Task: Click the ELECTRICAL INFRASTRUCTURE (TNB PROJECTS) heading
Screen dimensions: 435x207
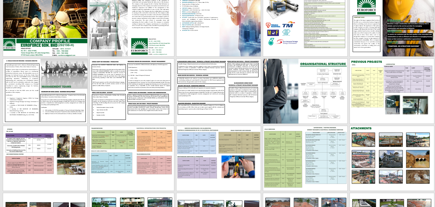Action: pyautogui.click(x=152, y=128)
